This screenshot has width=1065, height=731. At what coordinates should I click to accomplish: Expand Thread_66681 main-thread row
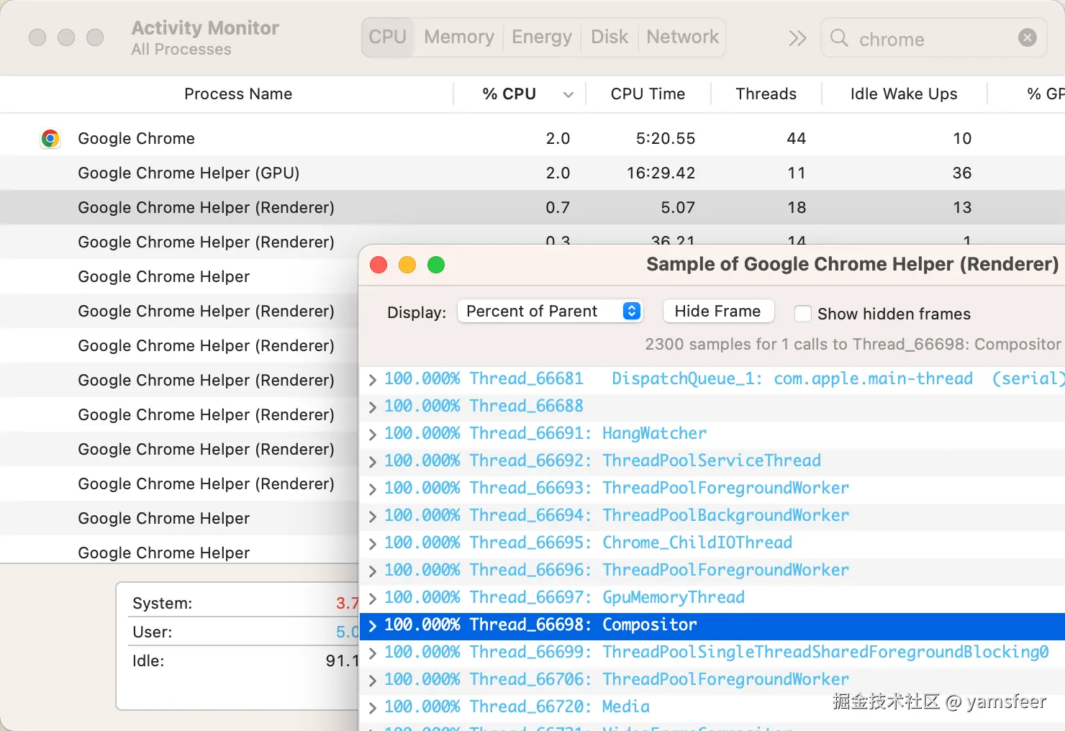click(x=372, y=379)
